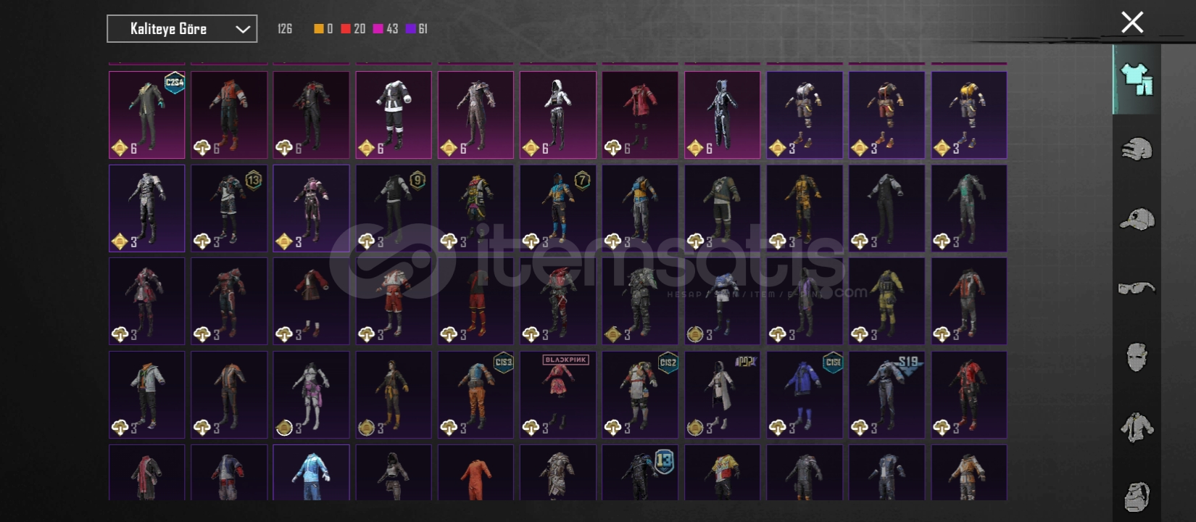Select the outfit with S19 badge

coord(886,395)
